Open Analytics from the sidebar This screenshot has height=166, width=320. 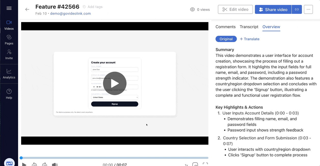click(x=9, y=74)
